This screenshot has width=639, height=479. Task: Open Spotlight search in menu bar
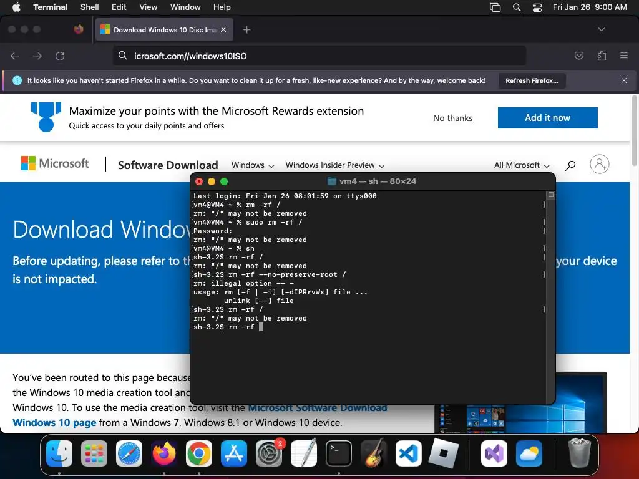click(517, 7)
